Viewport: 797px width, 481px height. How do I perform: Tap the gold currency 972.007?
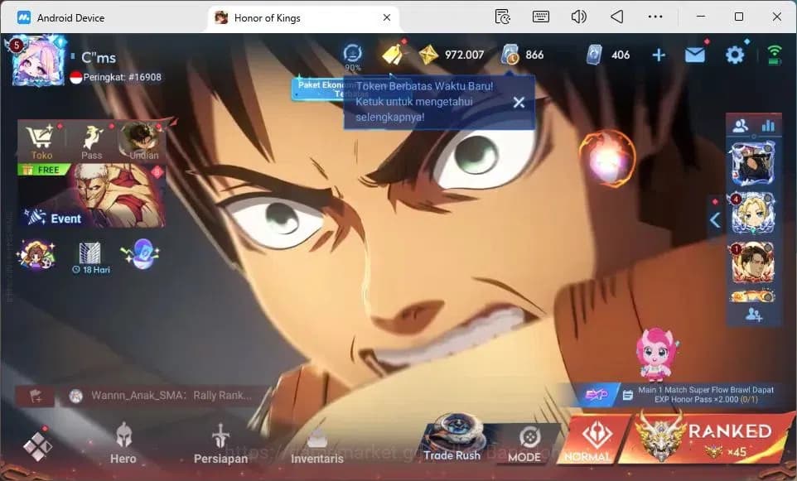[452, 55]
